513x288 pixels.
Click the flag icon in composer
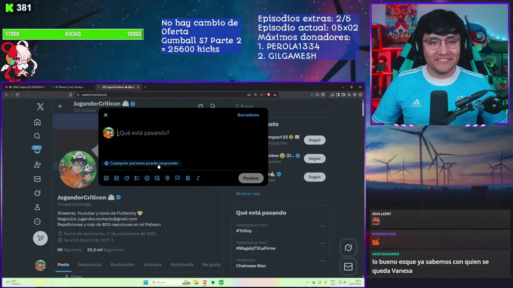coord(178,178)
